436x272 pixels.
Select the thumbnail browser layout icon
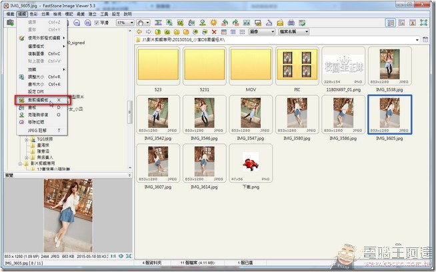pyautogui.click(x=391, y=23)
